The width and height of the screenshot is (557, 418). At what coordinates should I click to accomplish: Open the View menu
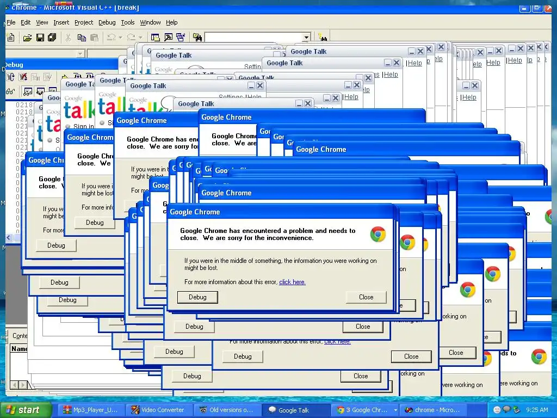pyautogui.click(x=42, y=22)
